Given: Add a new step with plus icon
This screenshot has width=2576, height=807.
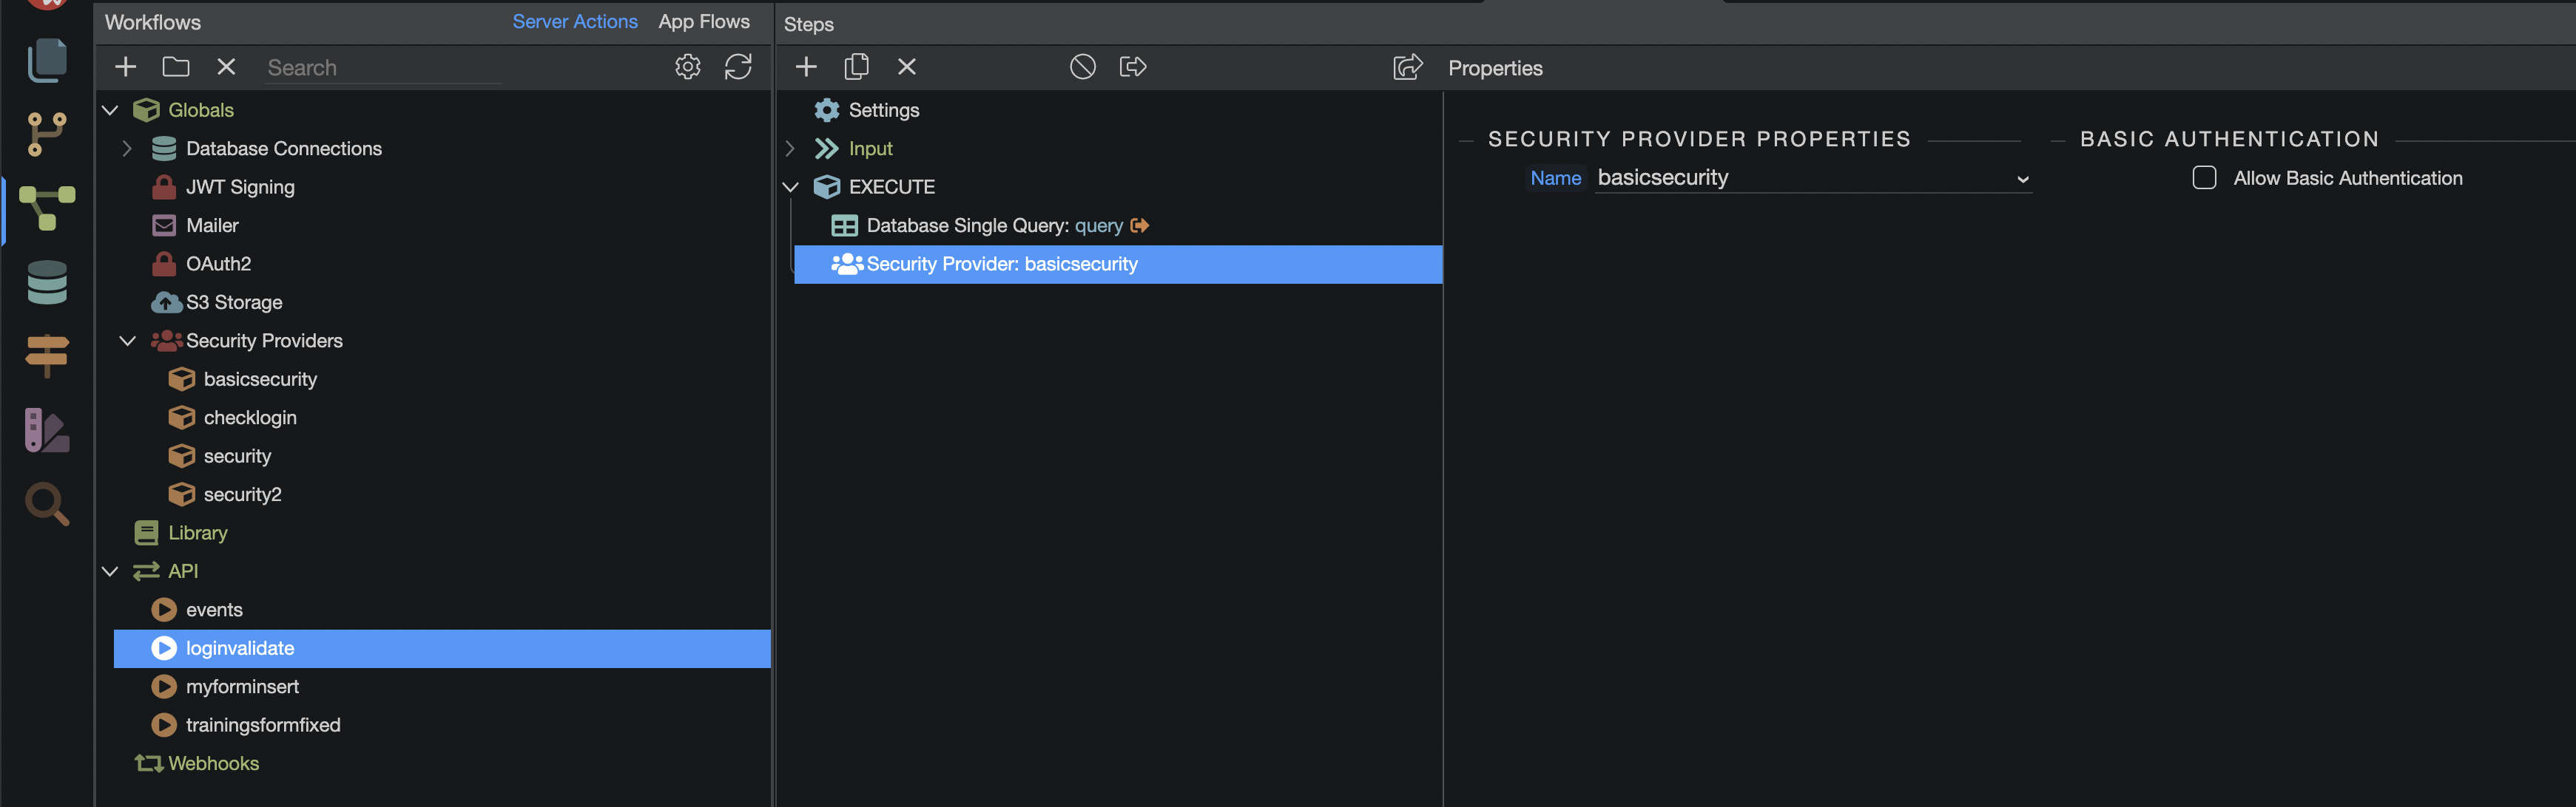Looking at the screenshot, I should click(806, 67).
